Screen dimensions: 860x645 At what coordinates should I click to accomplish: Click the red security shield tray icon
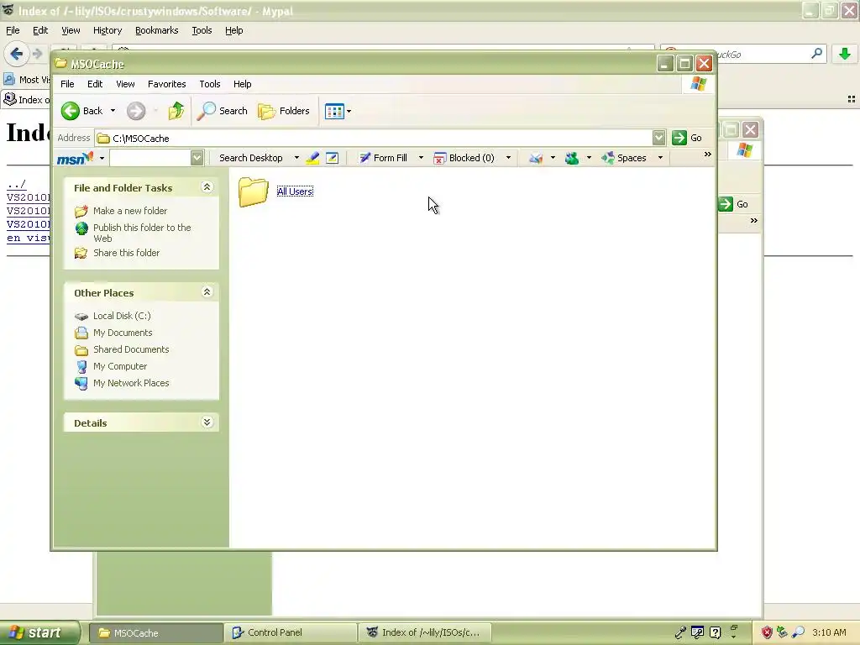(x=767, y=633)
